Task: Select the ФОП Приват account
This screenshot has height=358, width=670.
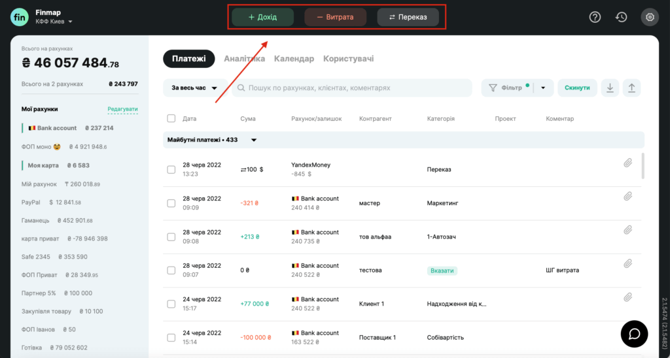Action: (x=60, y=275)
